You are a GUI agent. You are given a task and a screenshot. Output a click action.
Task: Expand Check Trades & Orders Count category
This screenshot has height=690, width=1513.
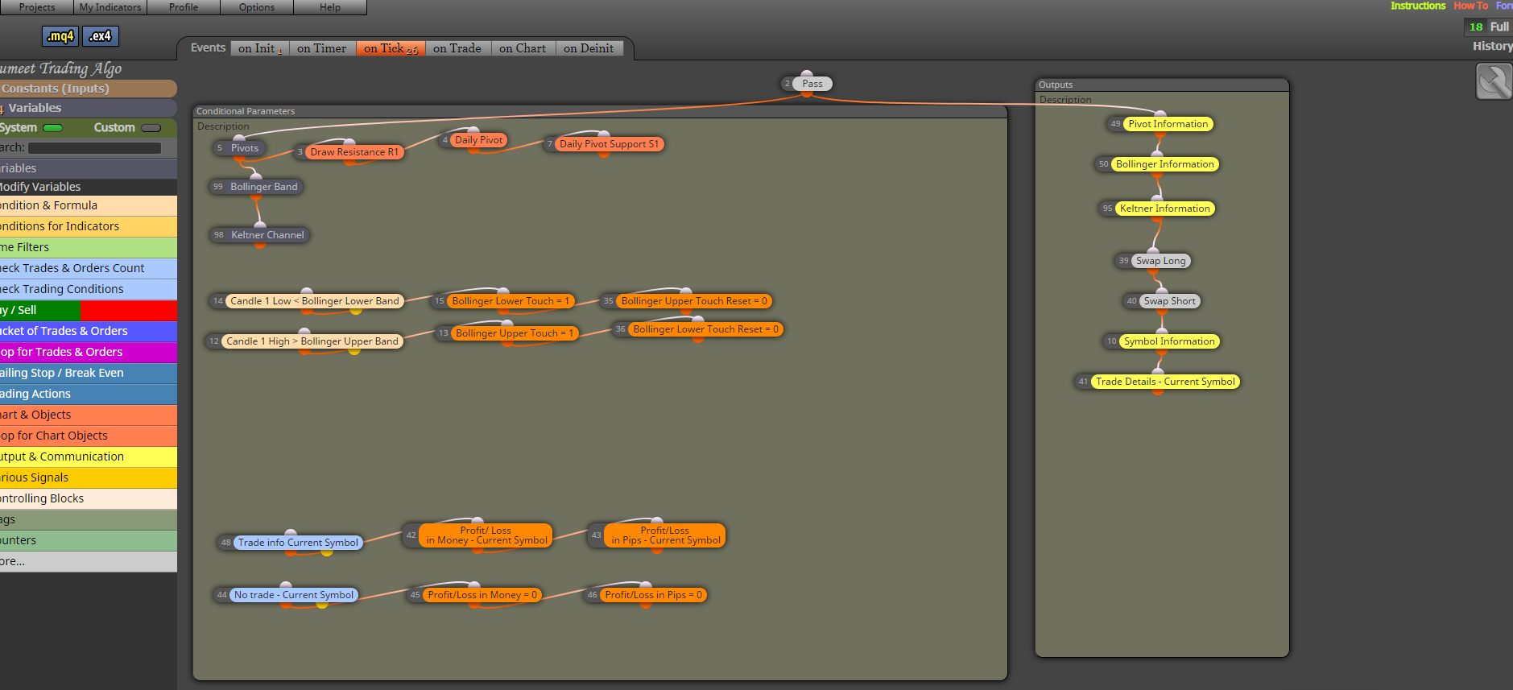pyautogui.click(x=89, y=268)
